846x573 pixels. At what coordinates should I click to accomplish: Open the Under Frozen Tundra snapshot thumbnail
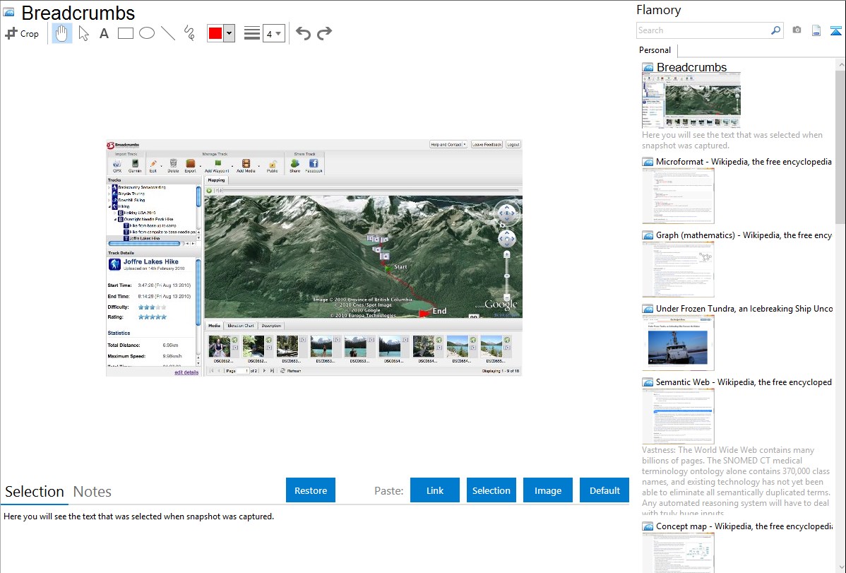coord(678,343)
